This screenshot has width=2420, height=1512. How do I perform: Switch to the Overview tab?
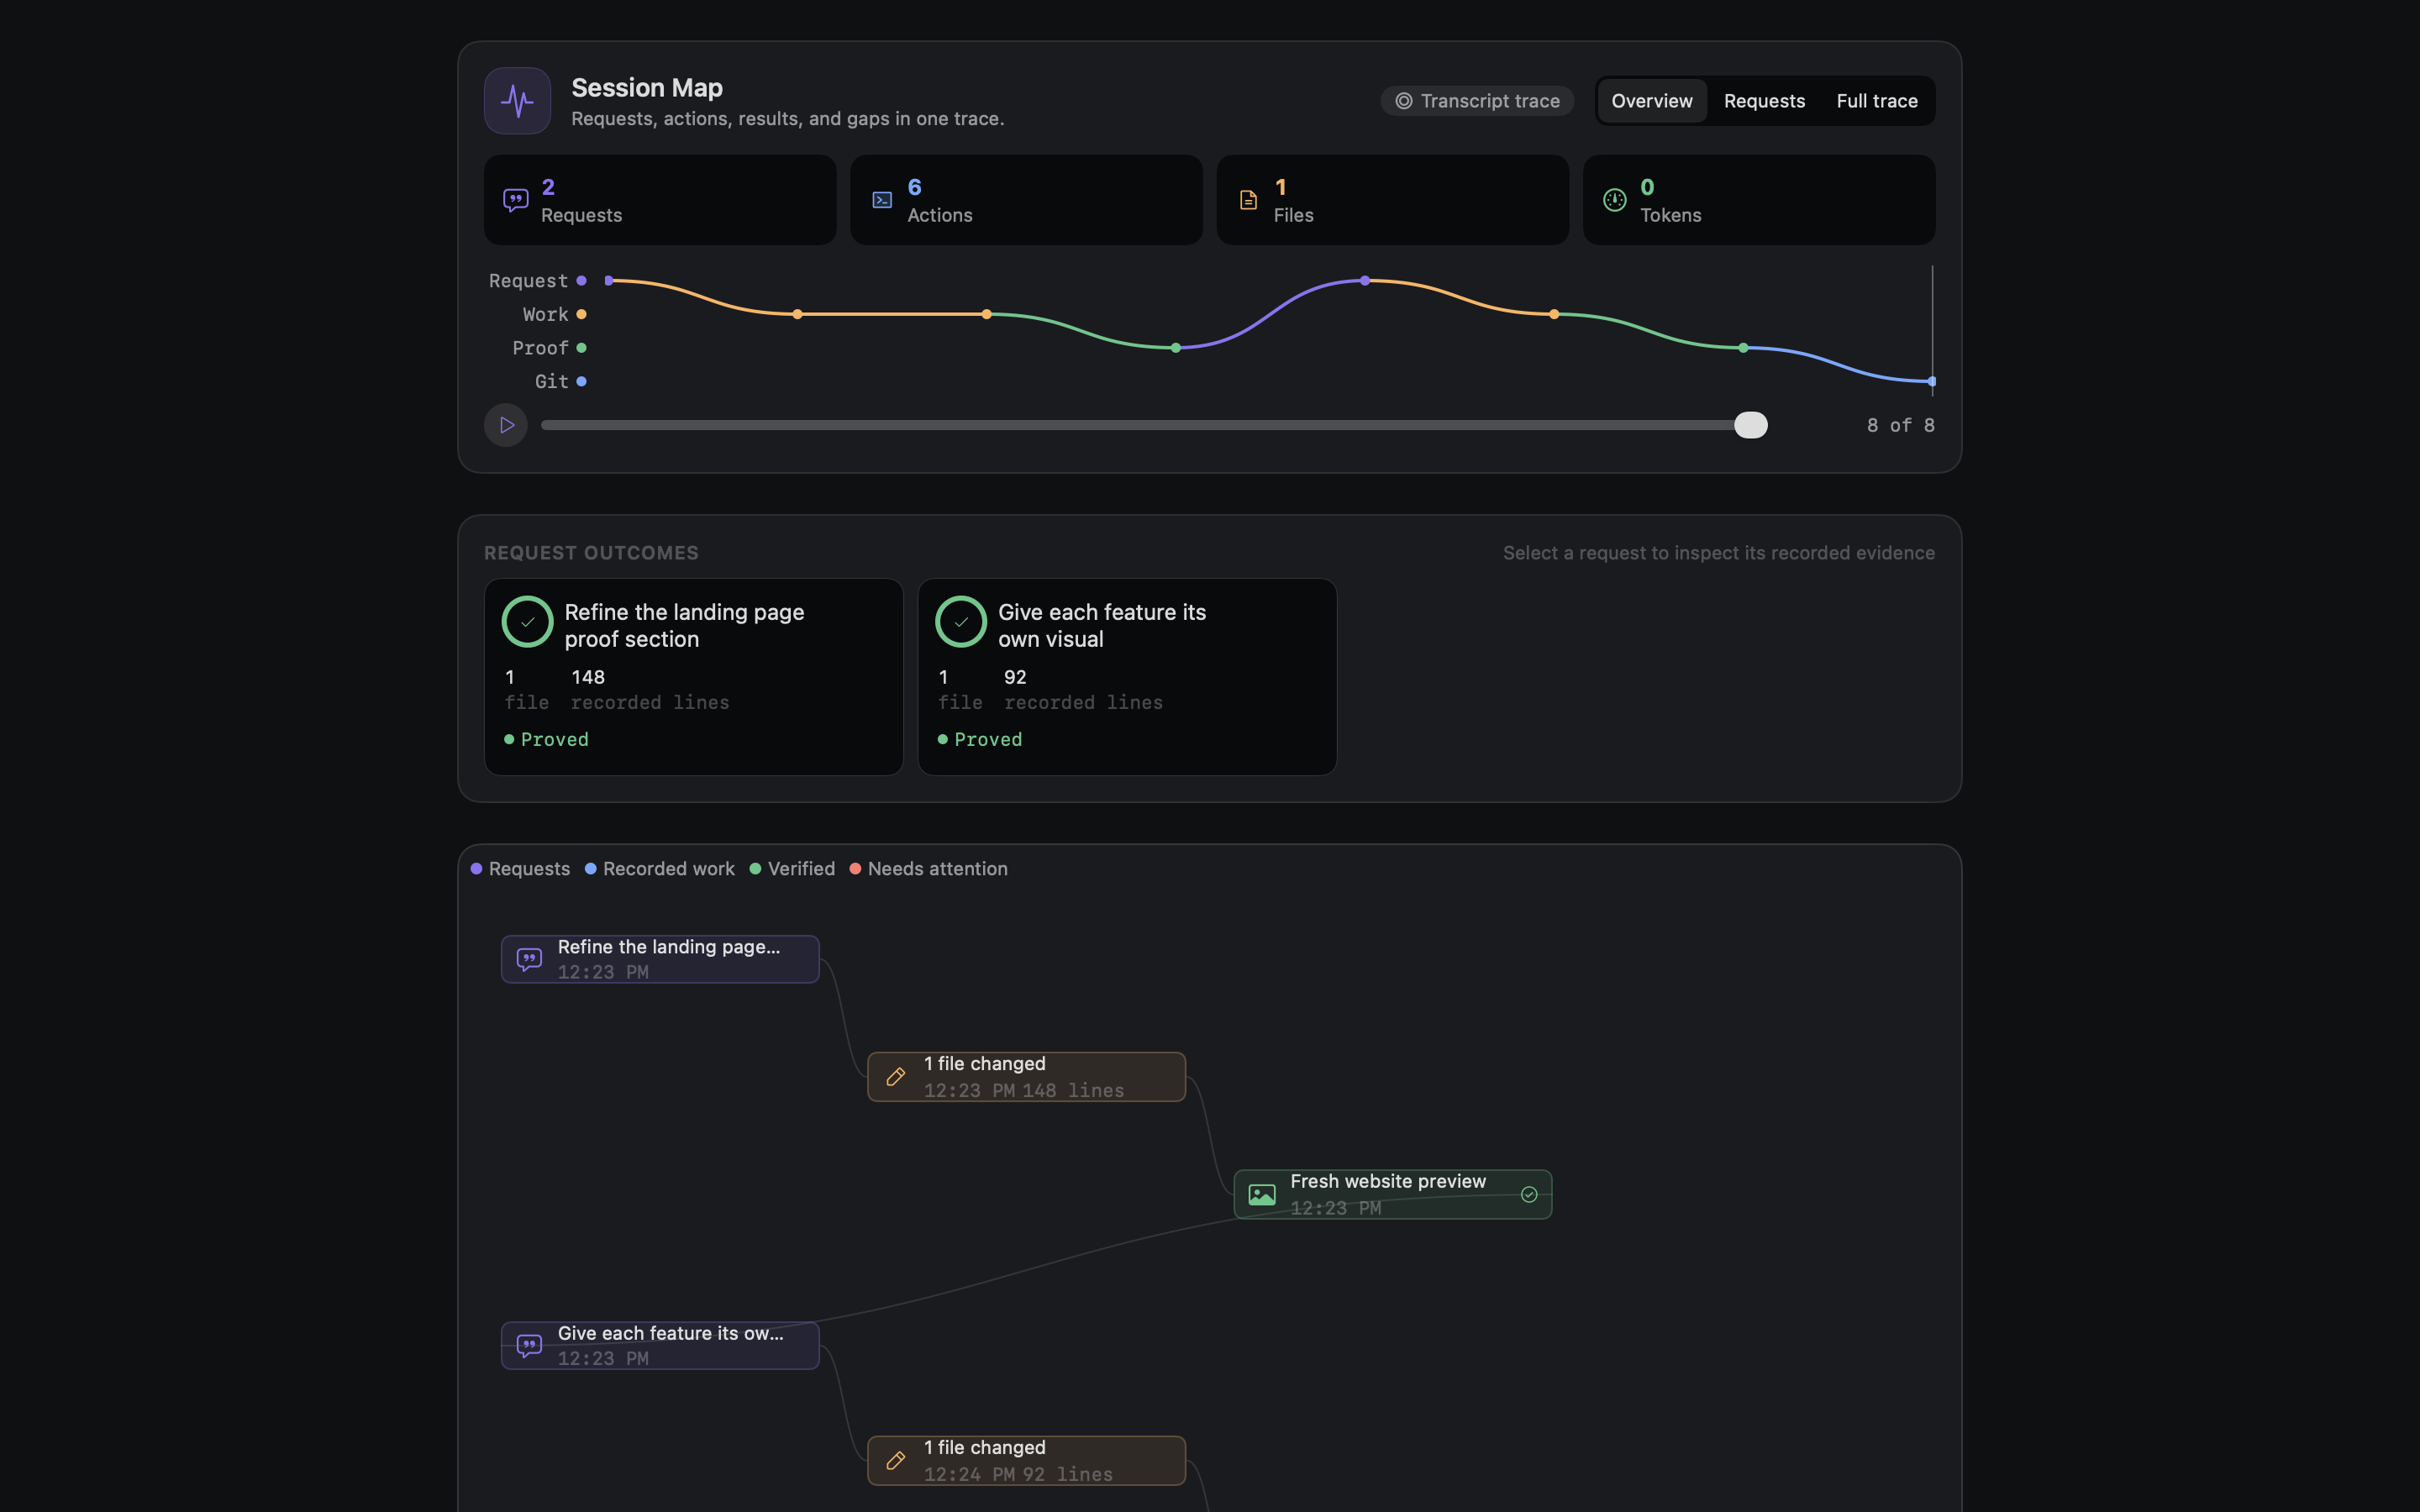tap(1652, 101)
